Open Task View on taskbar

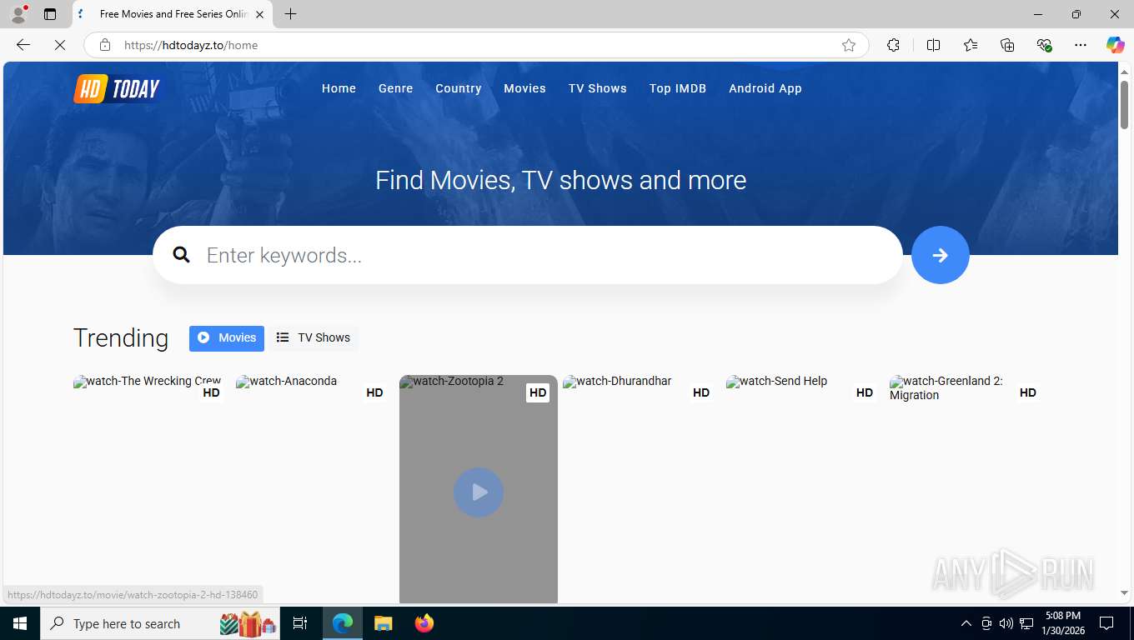tap(300, 623)
